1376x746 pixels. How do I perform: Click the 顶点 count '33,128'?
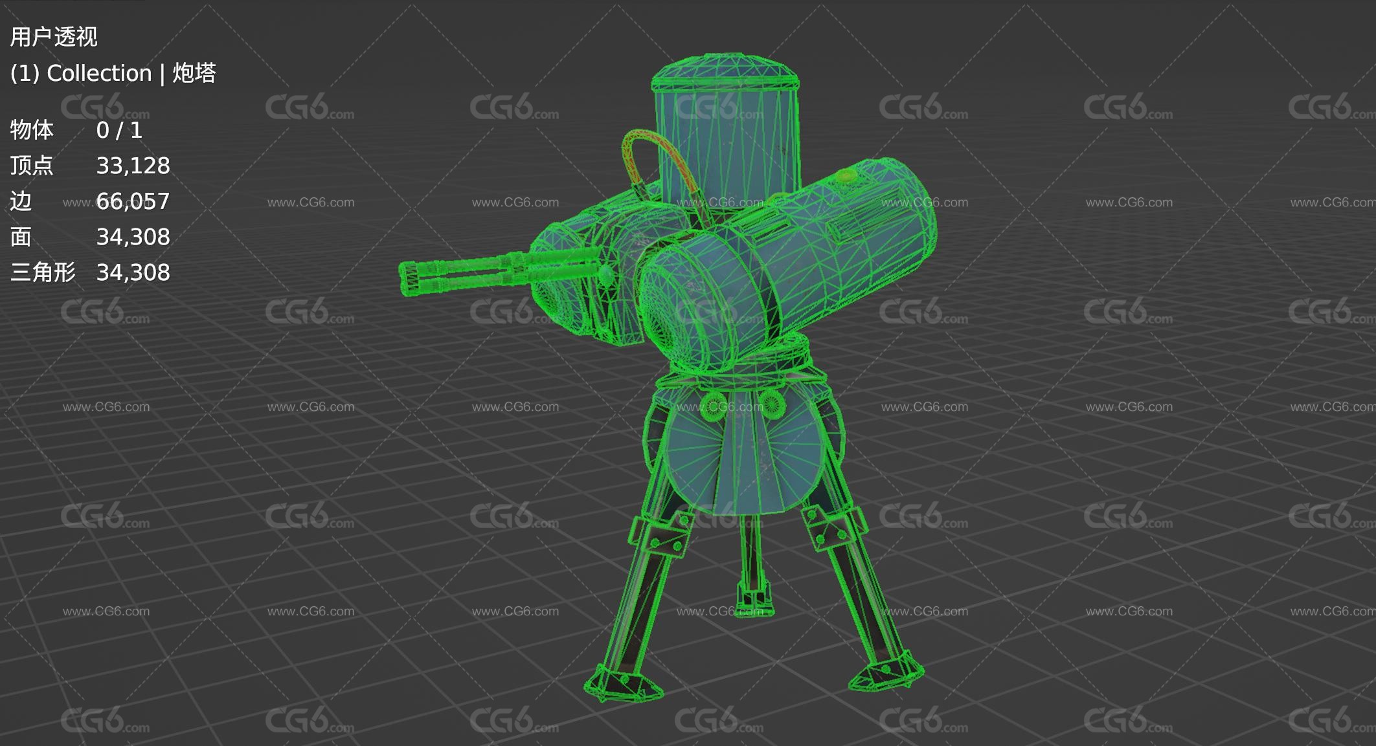(133, 166)
